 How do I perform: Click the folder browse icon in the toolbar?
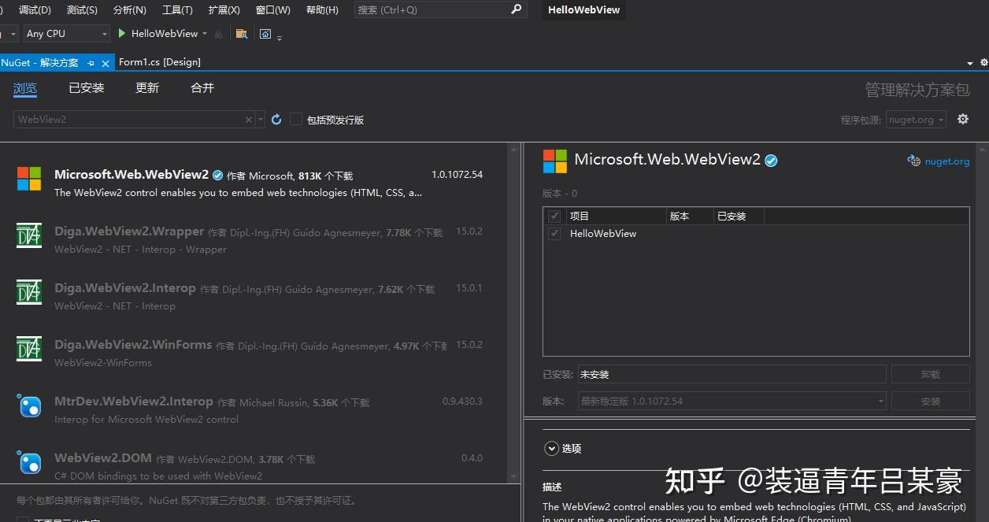(x=240, y=33)
